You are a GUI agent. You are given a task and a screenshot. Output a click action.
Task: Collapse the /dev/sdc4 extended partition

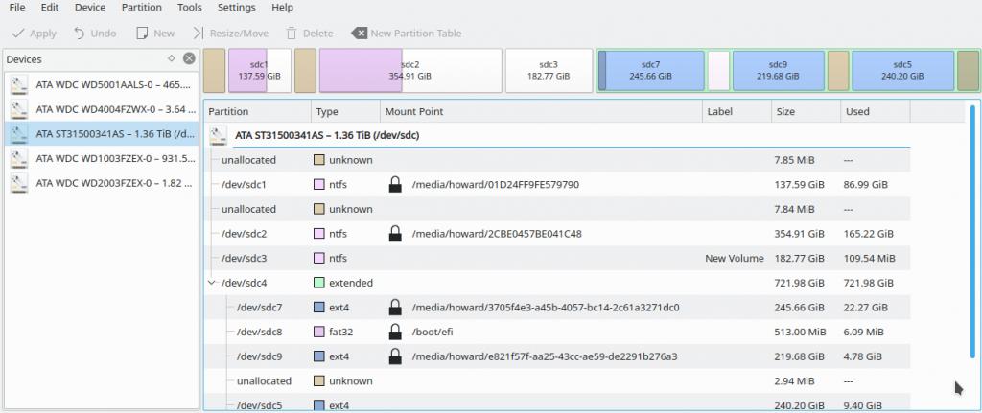(212, 284)
